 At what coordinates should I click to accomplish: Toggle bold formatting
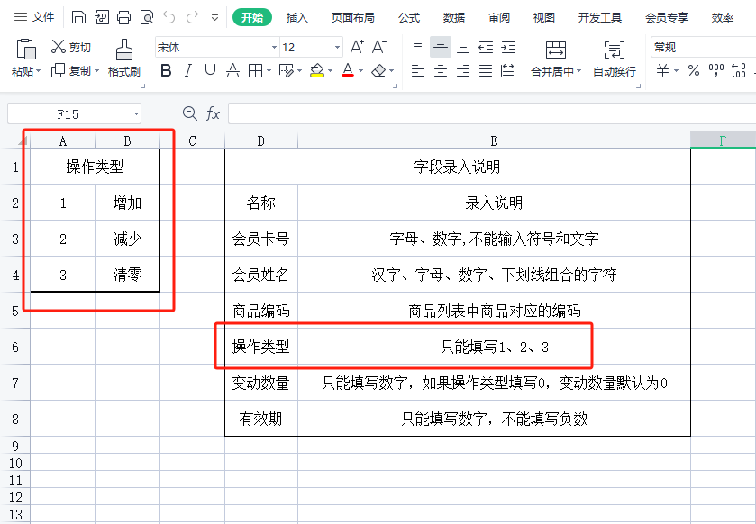click(x=167, y=71)
